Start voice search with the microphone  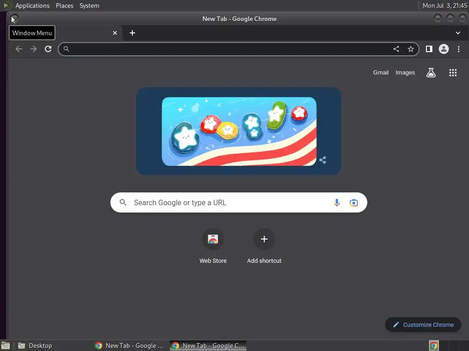coord(337,202)
